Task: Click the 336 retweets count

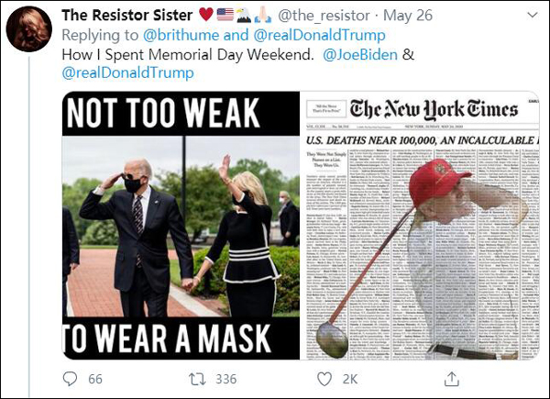Action: click(224, 379)
